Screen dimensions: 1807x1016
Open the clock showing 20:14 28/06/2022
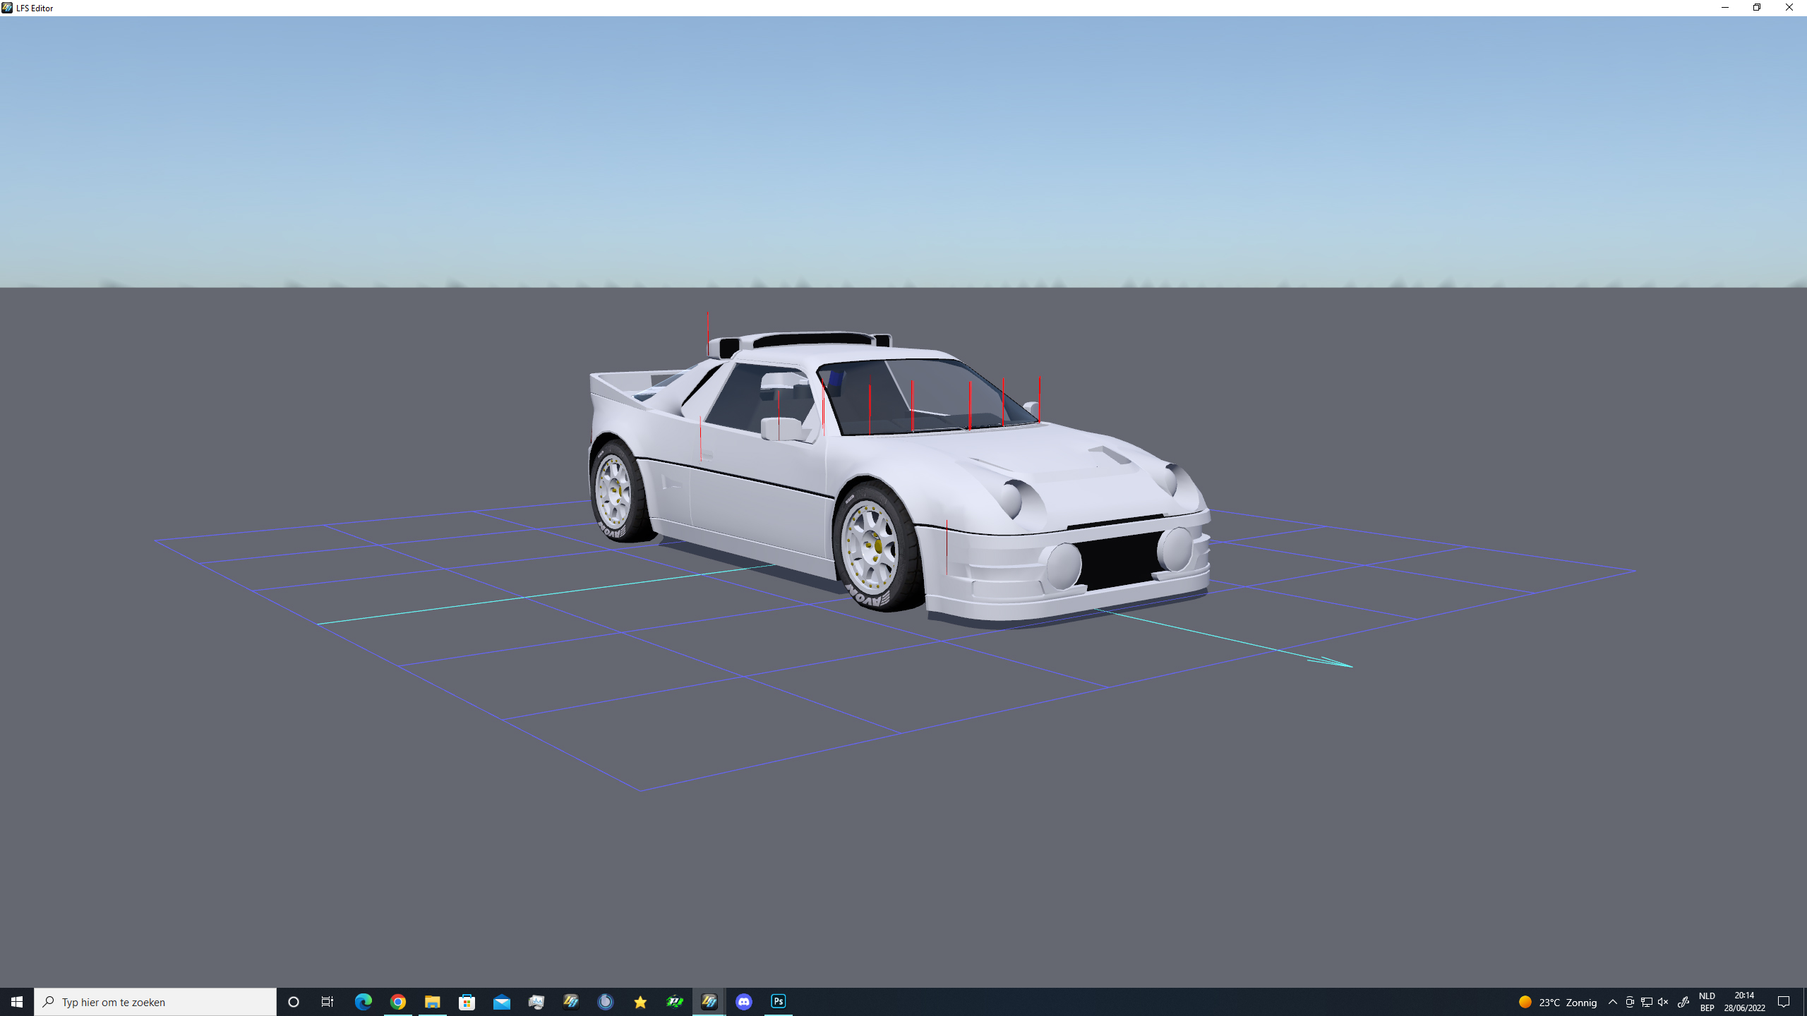coord(1744,1002)
